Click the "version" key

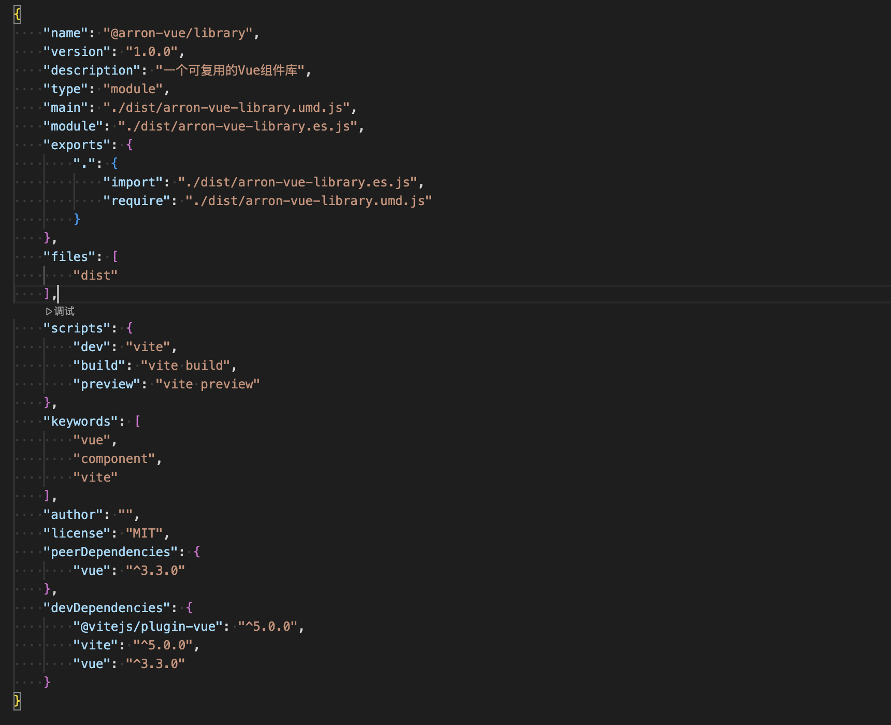coord(77,52)
